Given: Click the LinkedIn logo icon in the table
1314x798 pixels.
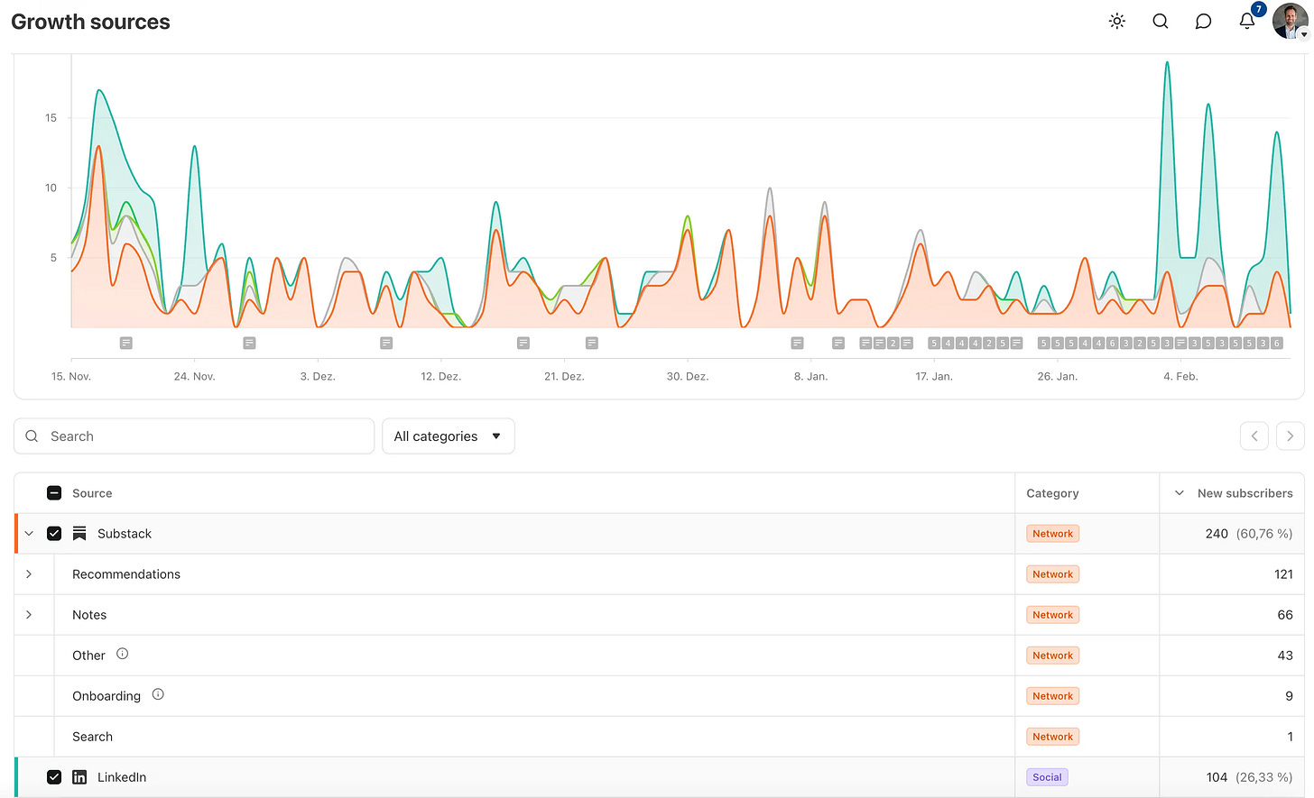Looking at the screenshot, I should [79, 777].
